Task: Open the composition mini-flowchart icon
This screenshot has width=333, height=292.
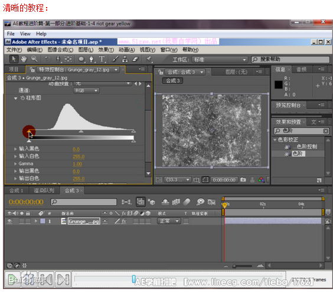Action: click(126, 202)
